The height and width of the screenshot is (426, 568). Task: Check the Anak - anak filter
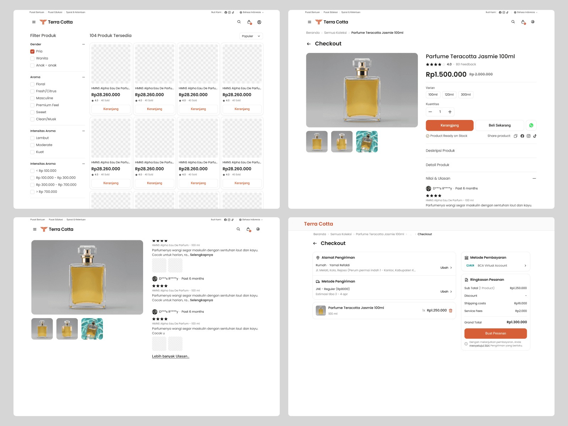[x=32, y=65]
